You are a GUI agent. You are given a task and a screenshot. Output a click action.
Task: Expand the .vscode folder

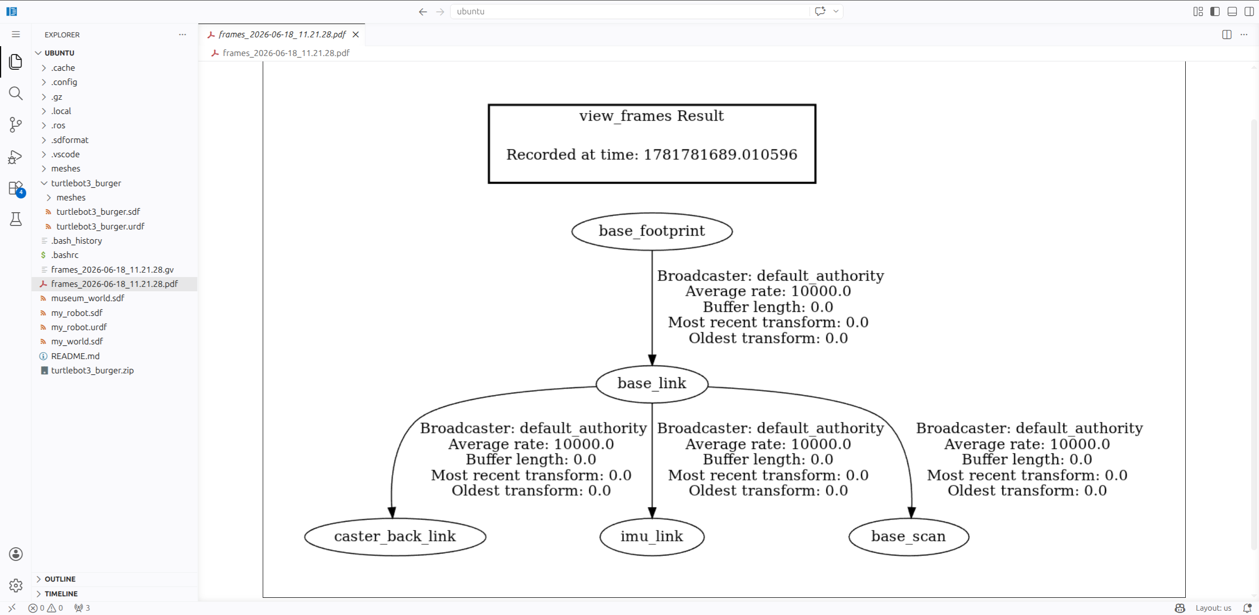tap(115, 154)
